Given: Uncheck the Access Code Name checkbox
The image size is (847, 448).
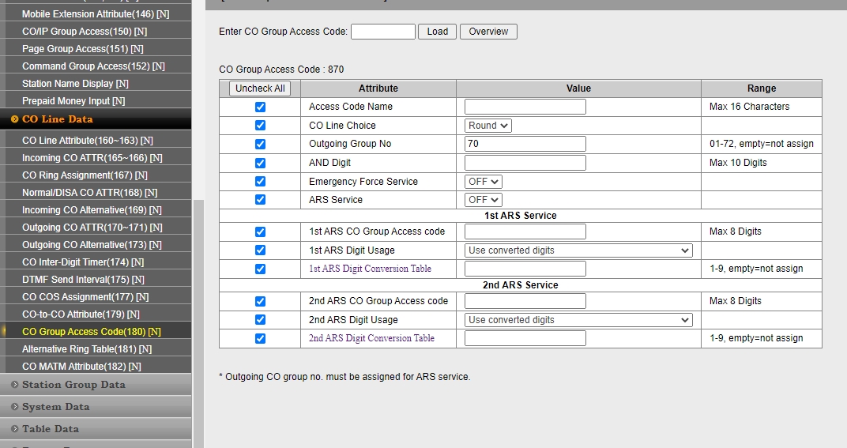Looking at the screenshot, I should [260, 107].
